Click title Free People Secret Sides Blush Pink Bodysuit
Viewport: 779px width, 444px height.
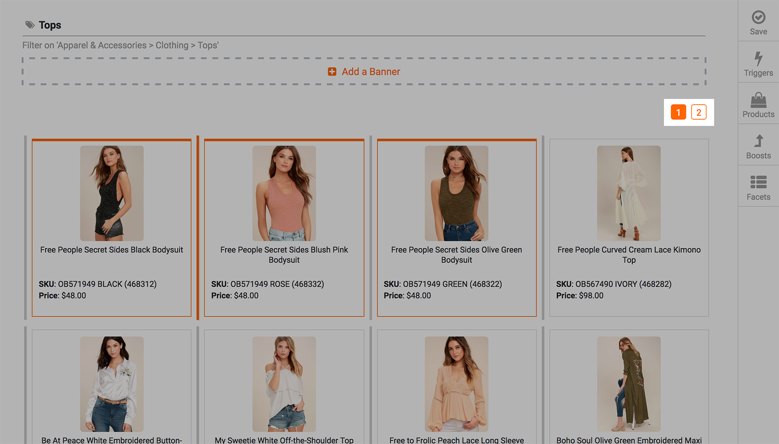point(284,255)
